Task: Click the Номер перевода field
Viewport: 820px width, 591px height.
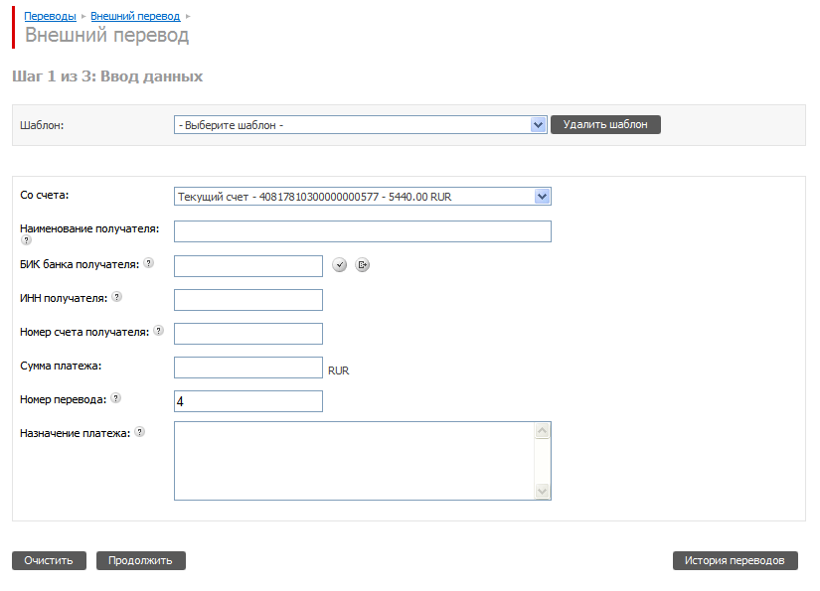Action: [248, 401]
